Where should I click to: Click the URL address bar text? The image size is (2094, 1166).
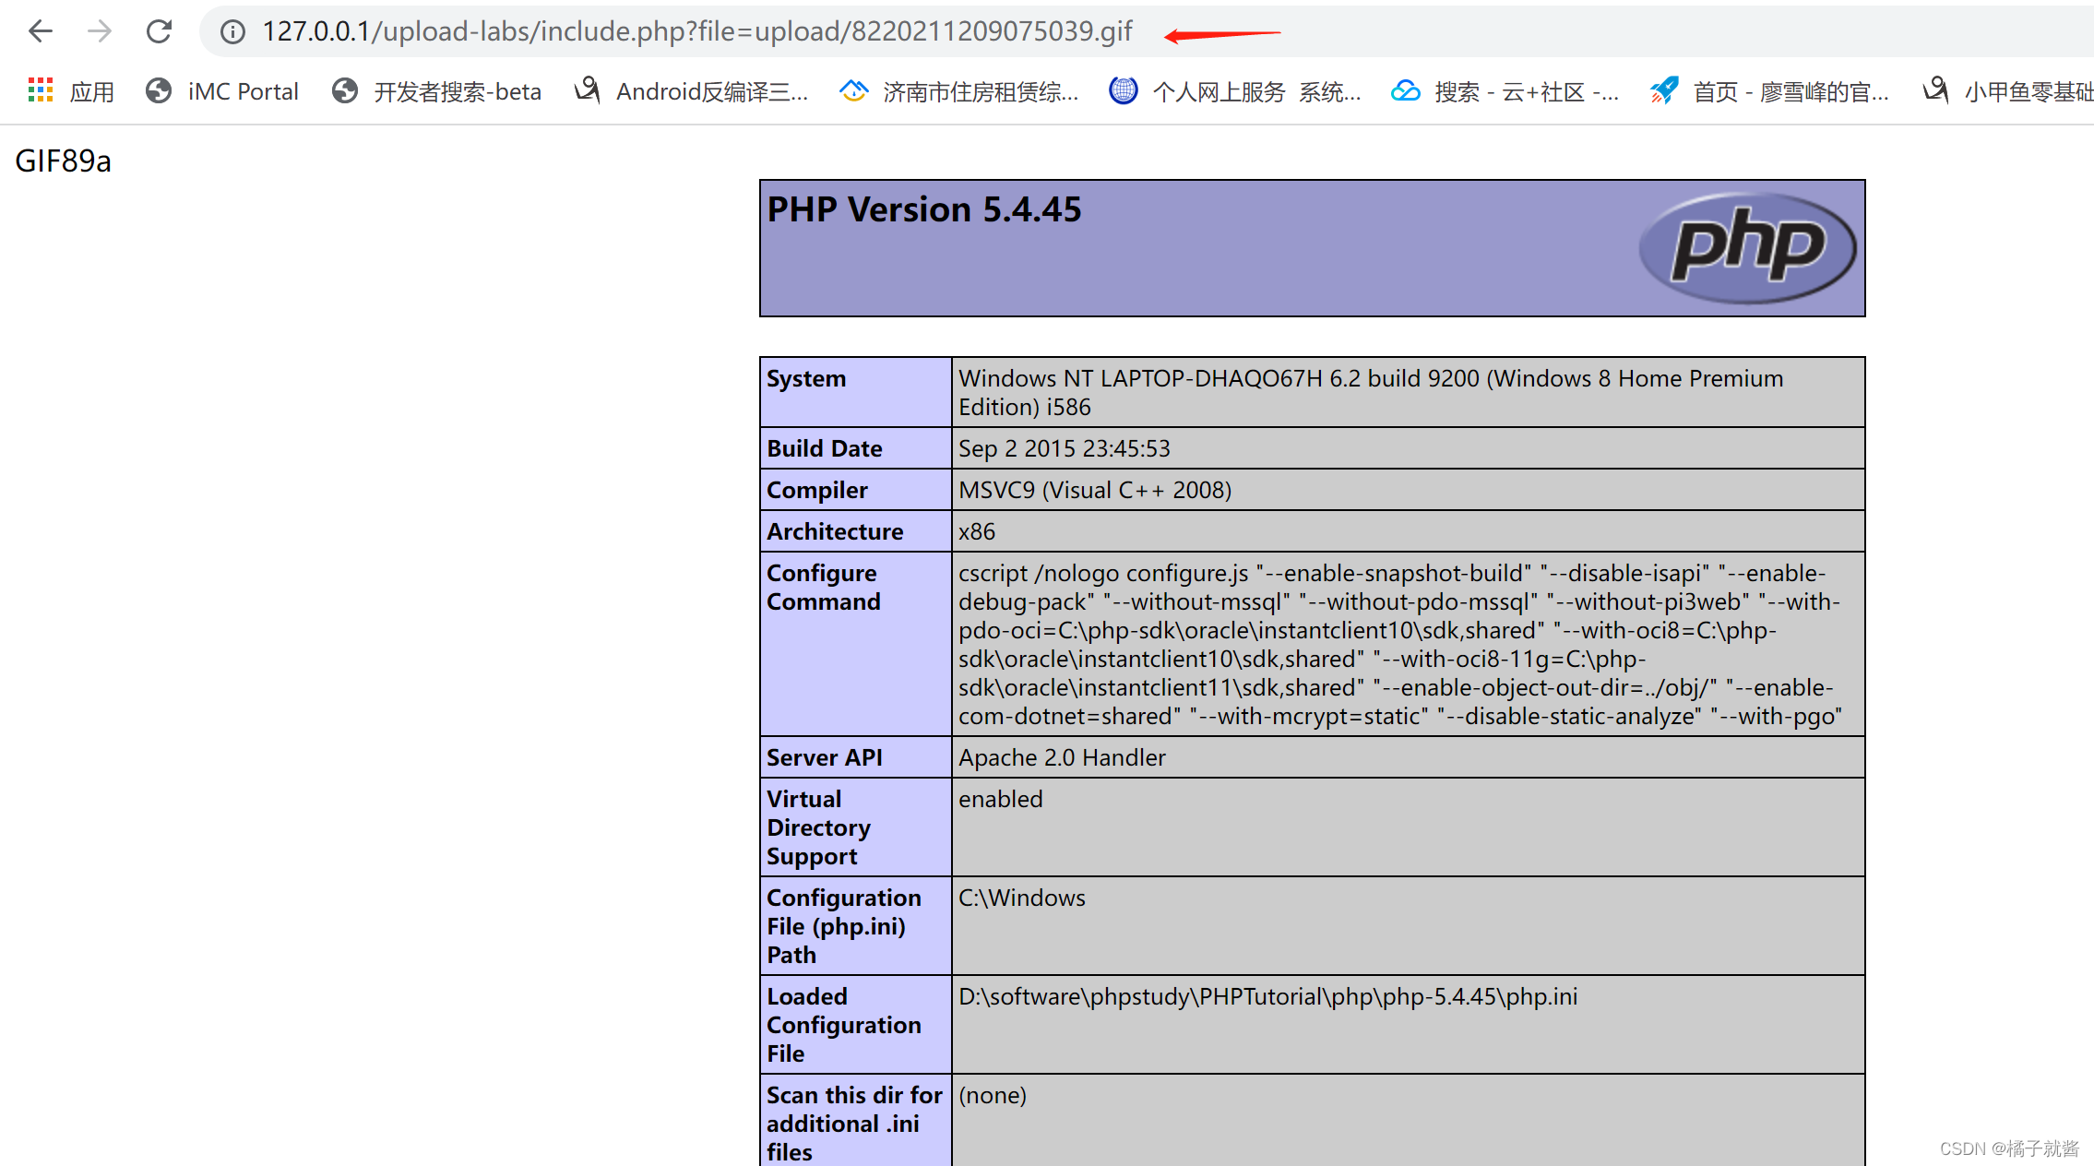(696, 31)
